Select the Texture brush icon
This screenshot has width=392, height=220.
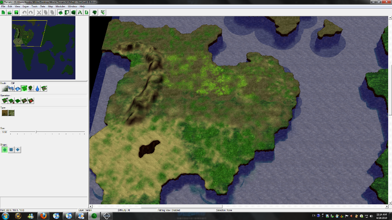click(5, 88)
